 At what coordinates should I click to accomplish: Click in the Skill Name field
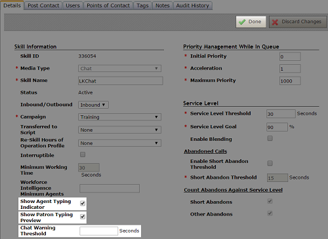coord(121,81)
